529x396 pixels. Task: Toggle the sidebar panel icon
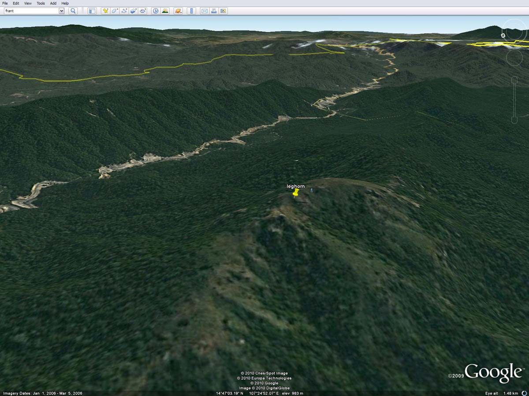92,11
